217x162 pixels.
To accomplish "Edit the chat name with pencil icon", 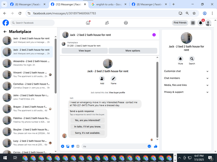I will [x=113, y=79].
